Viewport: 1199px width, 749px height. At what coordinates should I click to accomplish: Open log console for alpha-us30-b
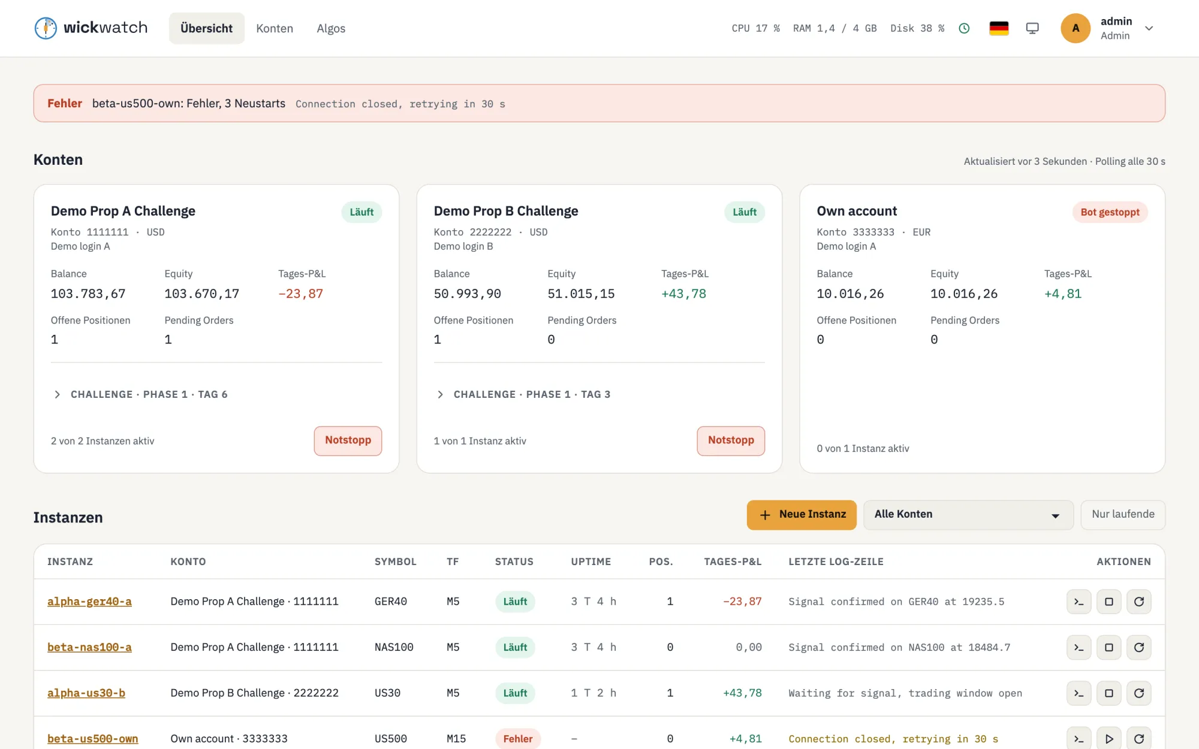click(1079, 693)
